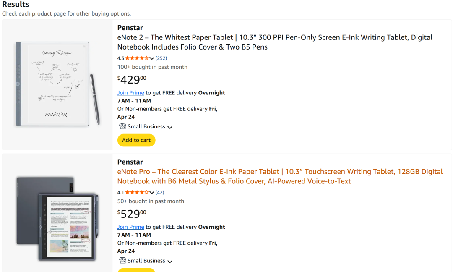453x272 pixels.
Task: Click the $529 price of eNote Pro
Action: 132,214
